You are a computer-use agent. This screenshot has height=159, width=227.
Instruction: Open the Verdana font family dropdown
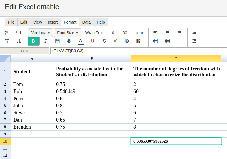(40, 33)
